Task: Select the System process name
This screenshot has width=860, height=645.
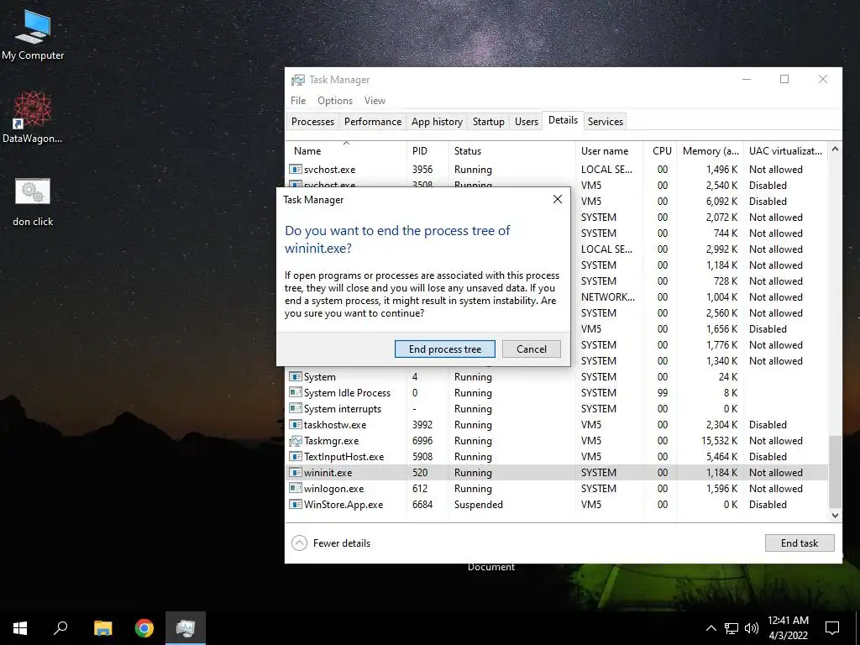Action: coord(320,377)
